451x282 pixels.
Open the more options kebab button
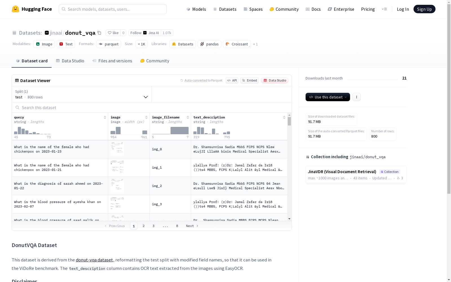(357, 97)
